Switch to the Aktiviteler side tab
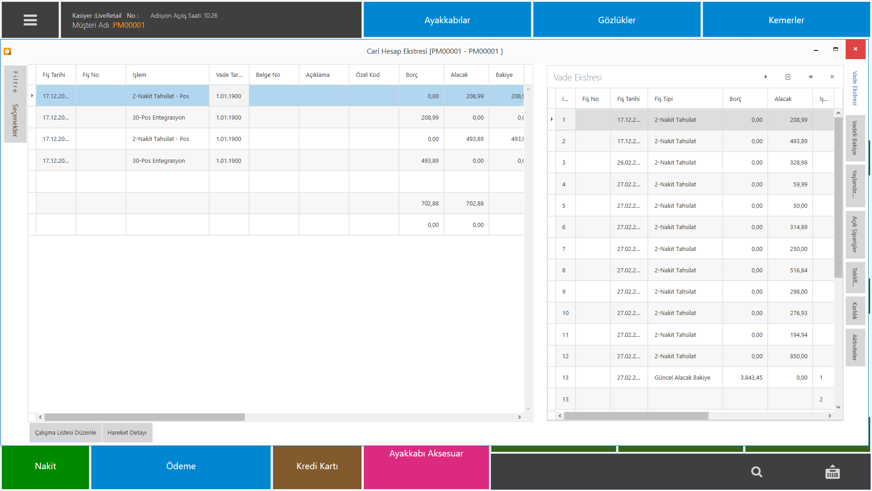Image resolution: width=872 pixels, height=491 pixels. pos(855,347)
